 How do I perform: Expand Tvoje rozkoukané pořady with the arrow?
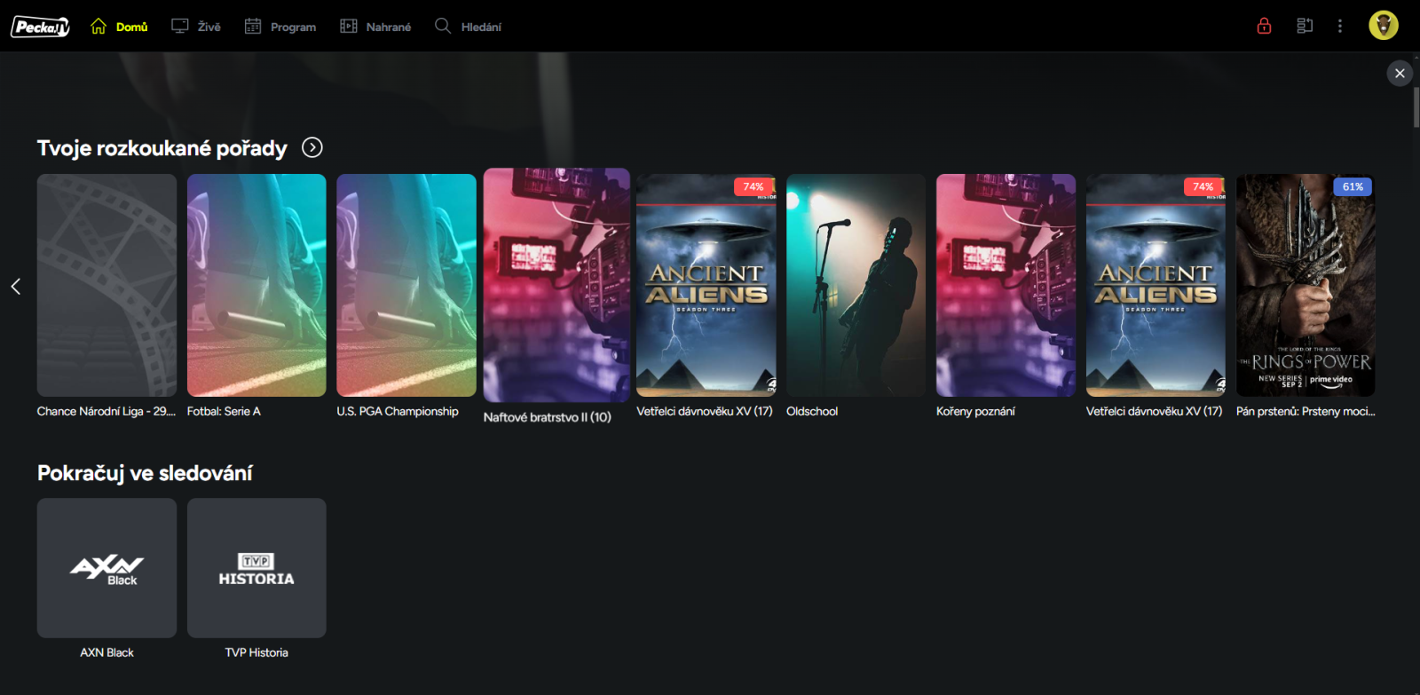point(312,147)
